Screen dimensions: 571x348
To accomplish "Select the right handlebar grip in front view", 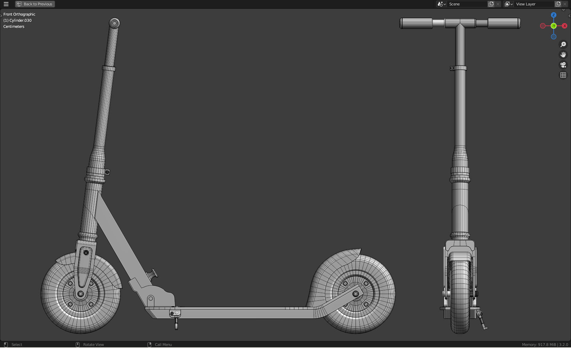I will coord(504,23).
